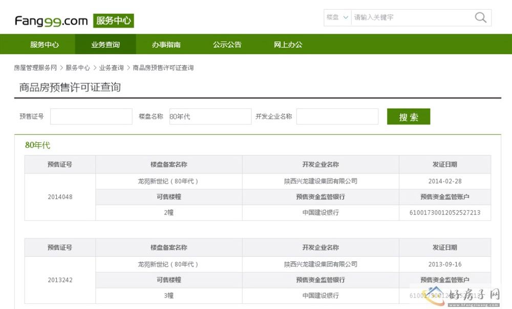Click permit number 2014048 cell

(60, 197)
